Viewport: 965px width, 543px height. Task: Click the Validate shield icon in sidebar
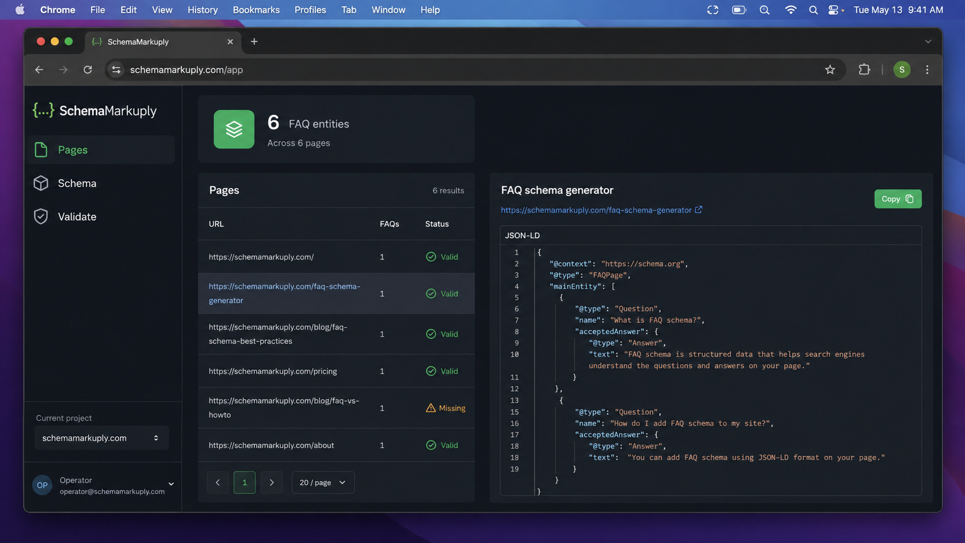41,217
